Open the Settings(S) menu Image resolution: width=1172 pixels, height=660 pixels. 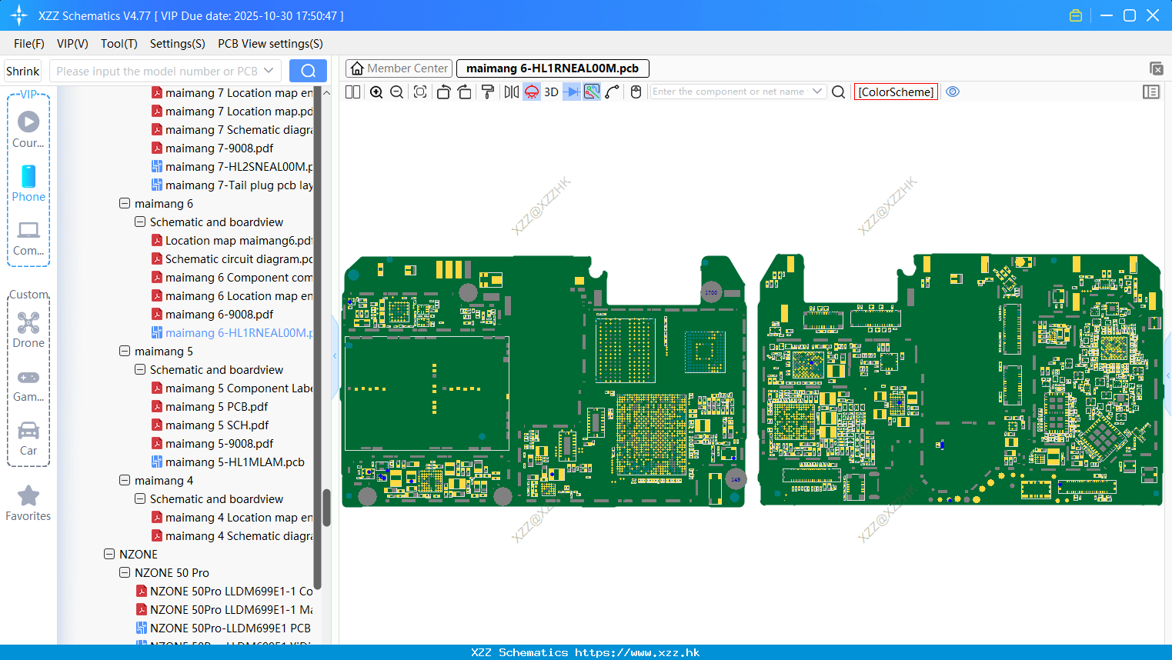pyautogui.click(x=178, y=44)
